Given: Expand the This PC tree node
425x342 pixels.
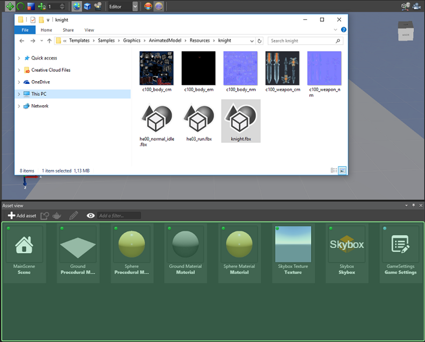Looking at the screenshot, I should pyautogui.click(x=19, y=94).
